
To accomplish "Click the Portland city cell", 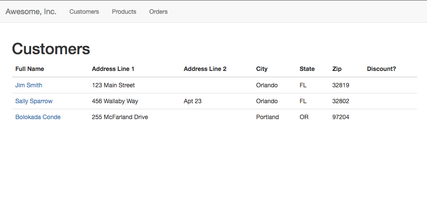I will [268, 117].
